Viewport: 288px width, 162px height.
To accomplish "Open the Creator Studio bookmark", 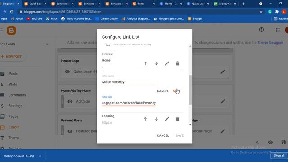I will coord(107,19).
